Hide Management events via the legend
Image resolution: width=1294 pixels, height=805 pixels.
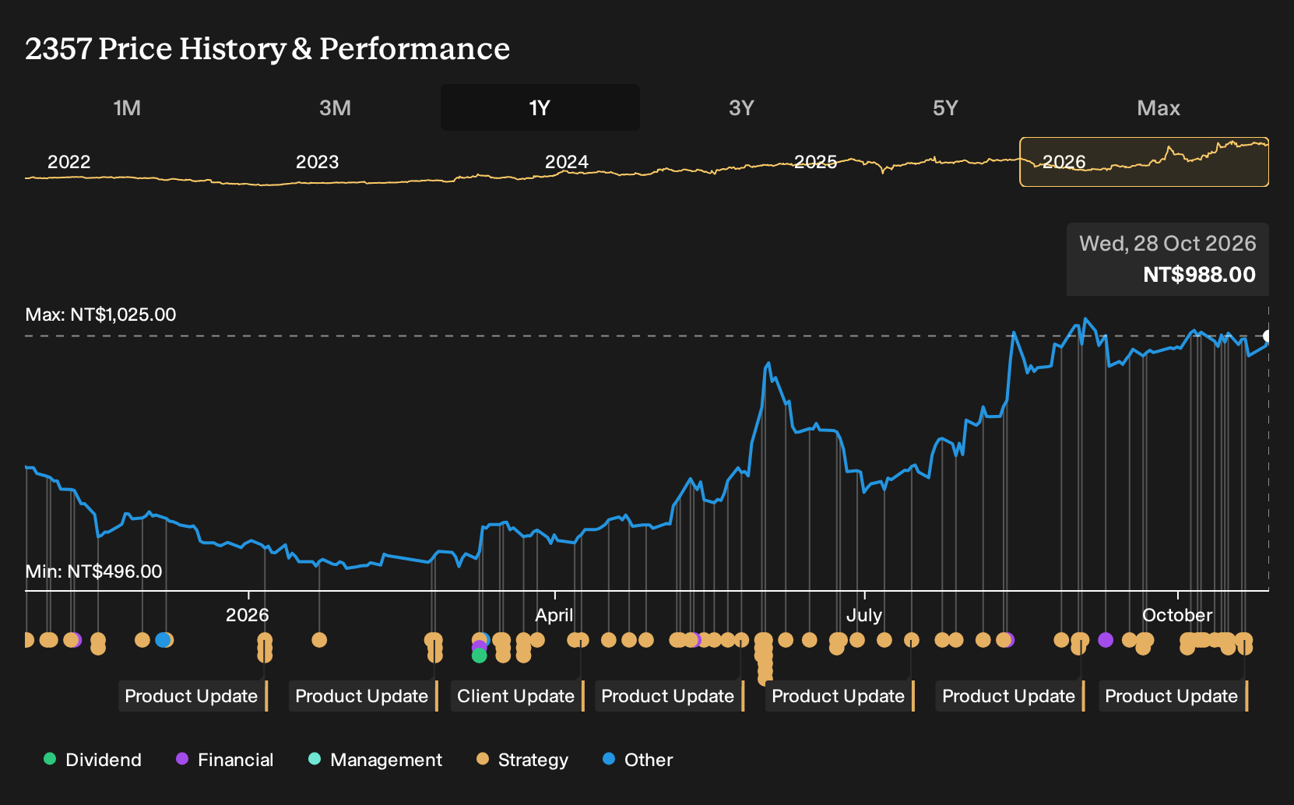coord(375,760)
